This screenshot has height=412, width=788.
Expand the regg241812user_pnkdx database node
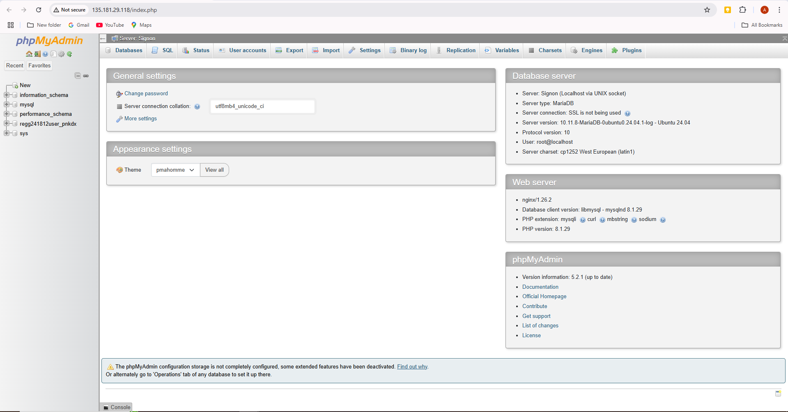(x=7, y=124)
